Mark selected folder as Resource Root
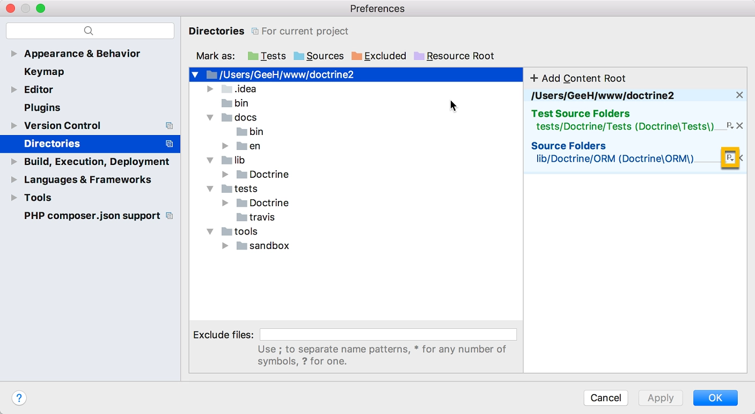The image size is (755, 414). point(454,56)
